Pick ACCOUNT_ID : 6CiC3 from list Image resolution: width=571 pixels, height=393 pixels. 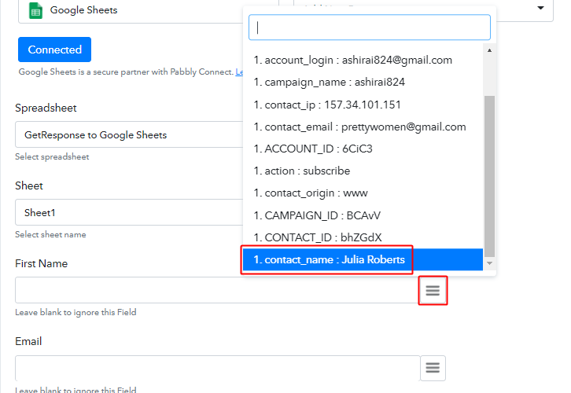point(363,149)
